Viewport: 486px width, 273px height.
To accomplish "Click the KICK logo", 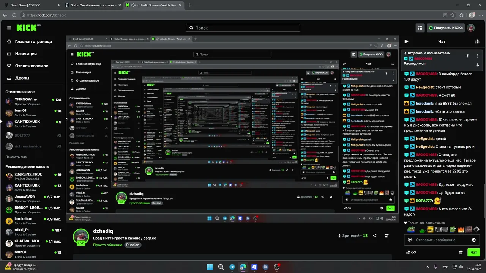I will pos(28,28).
